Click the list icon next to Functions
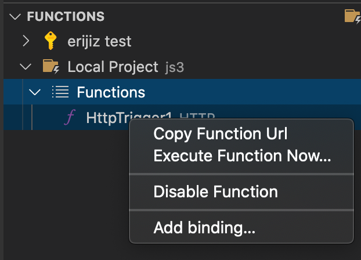The image size is (361, 260). [60, 92]
